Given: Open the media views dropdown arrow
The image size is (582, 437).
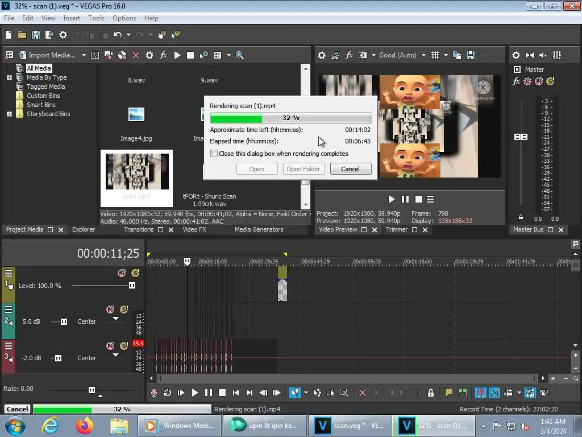Looking at the screenshot, I should click(228, 55).
